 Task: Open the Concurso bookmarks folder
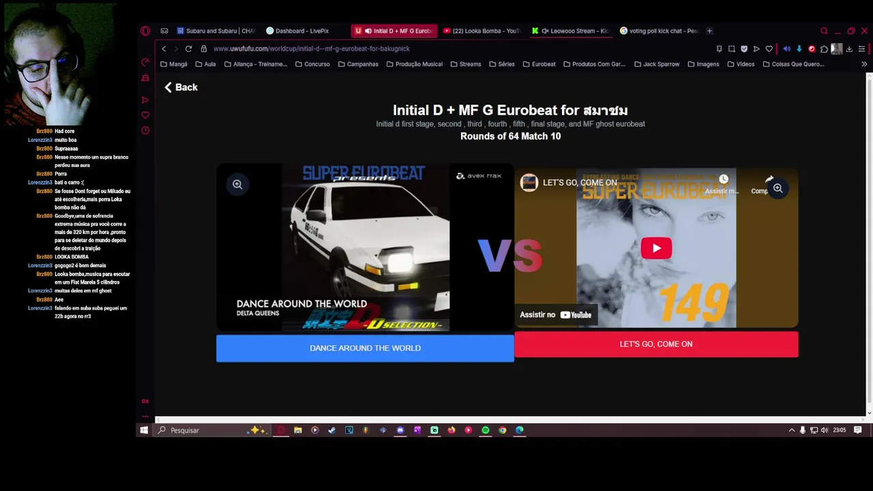[312, 64]
